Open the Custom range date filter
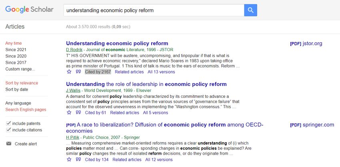 click(x=20, y=69)
